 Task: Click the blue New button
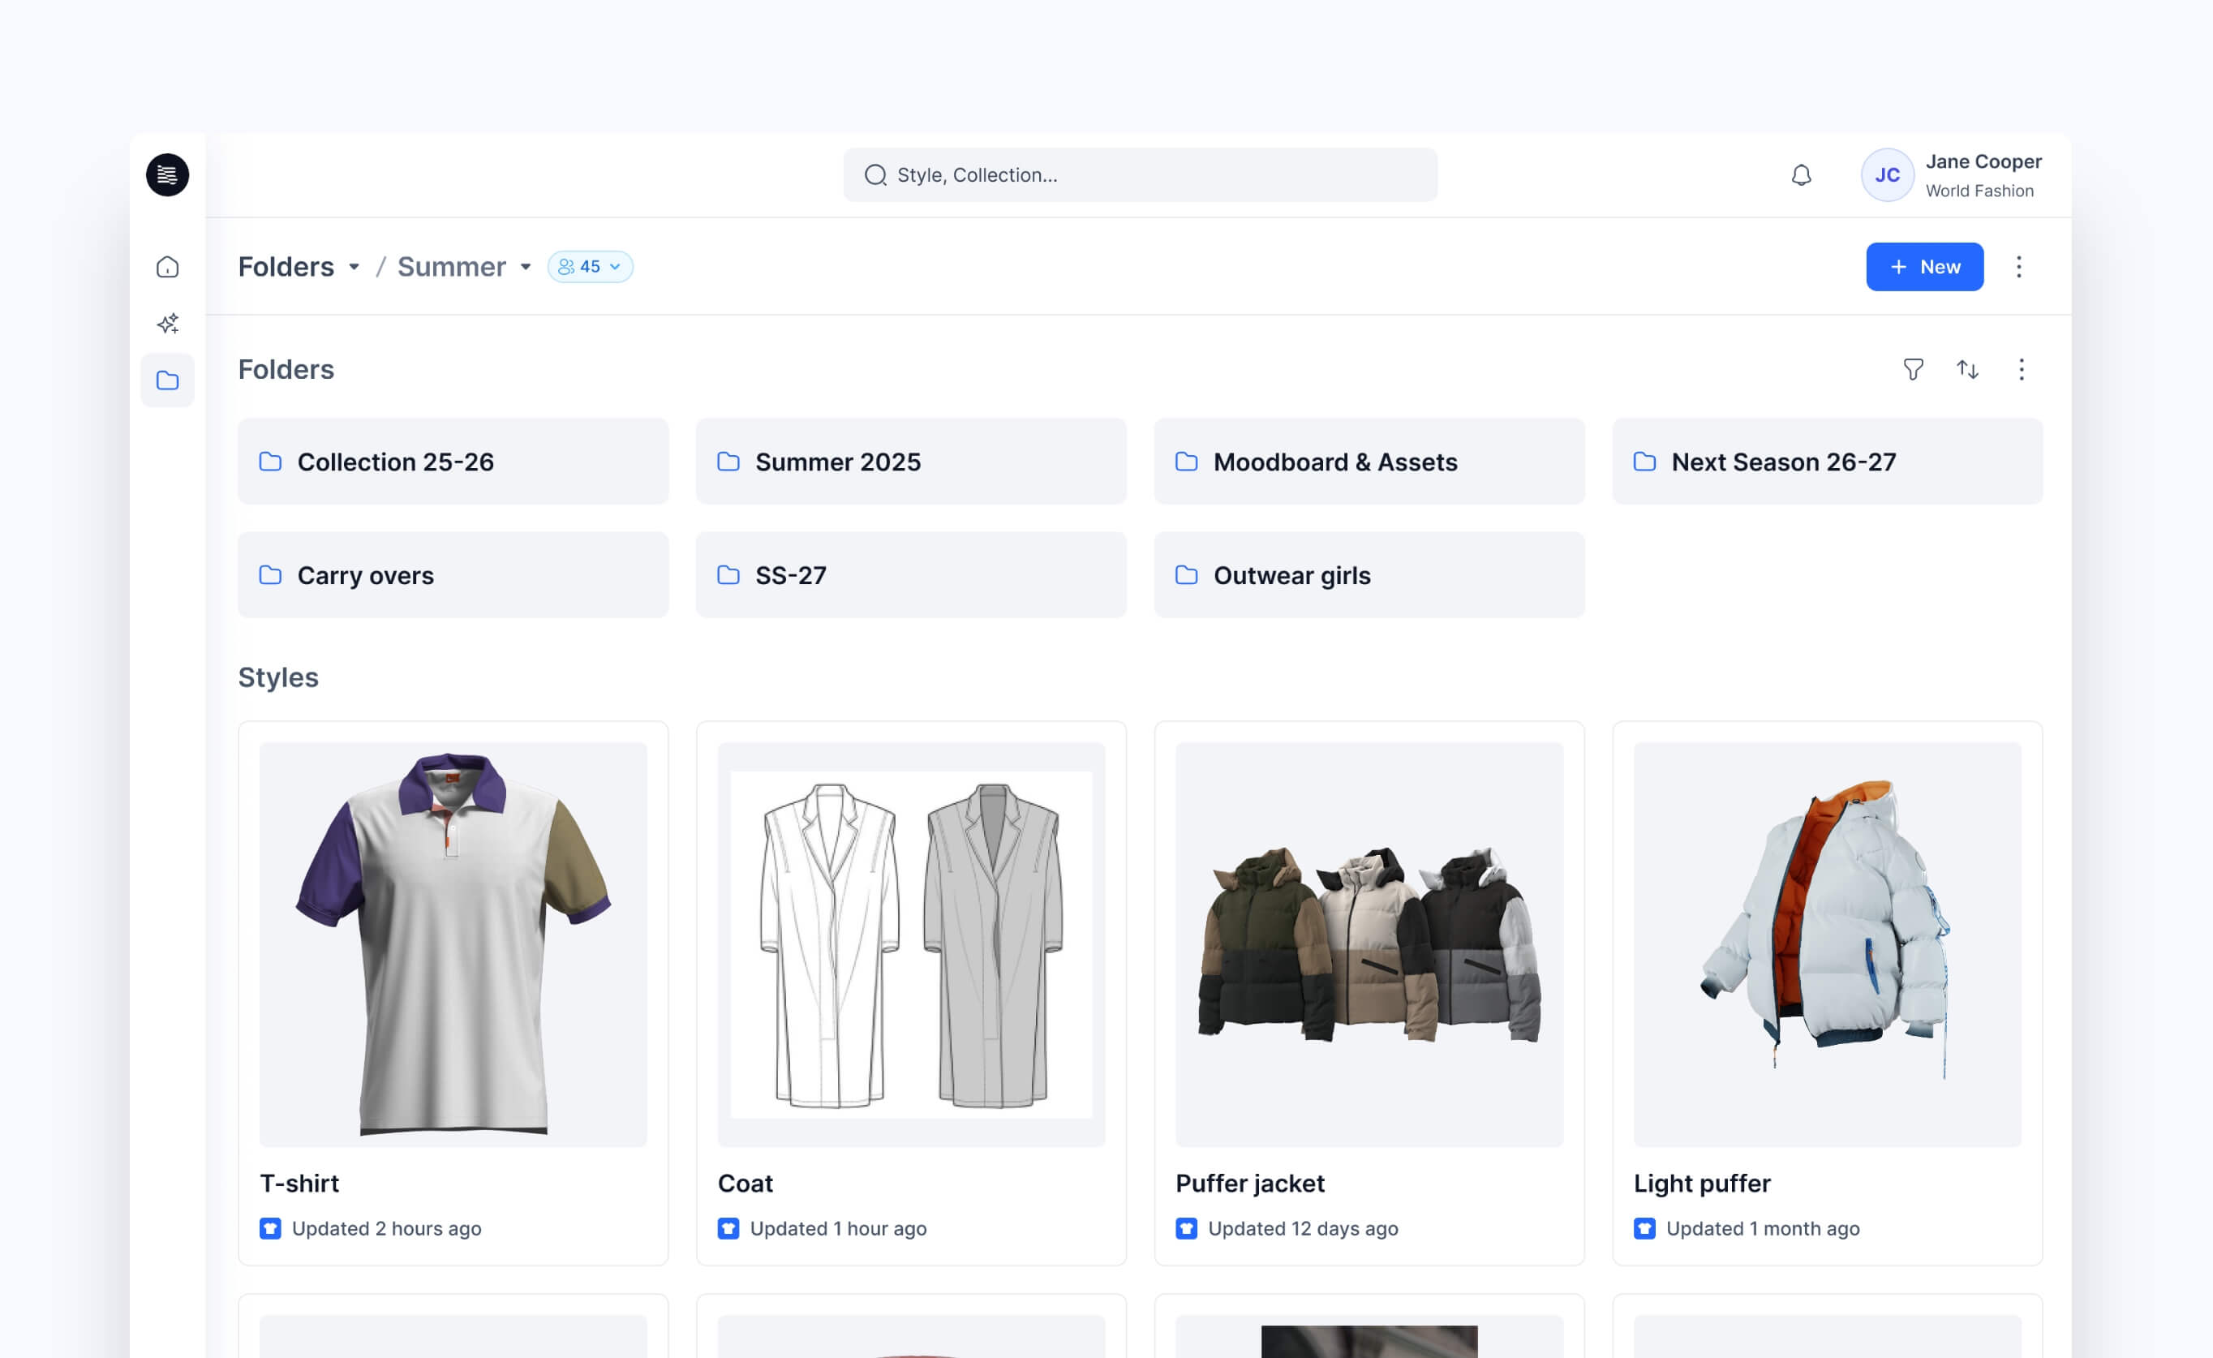[1924, 267]
